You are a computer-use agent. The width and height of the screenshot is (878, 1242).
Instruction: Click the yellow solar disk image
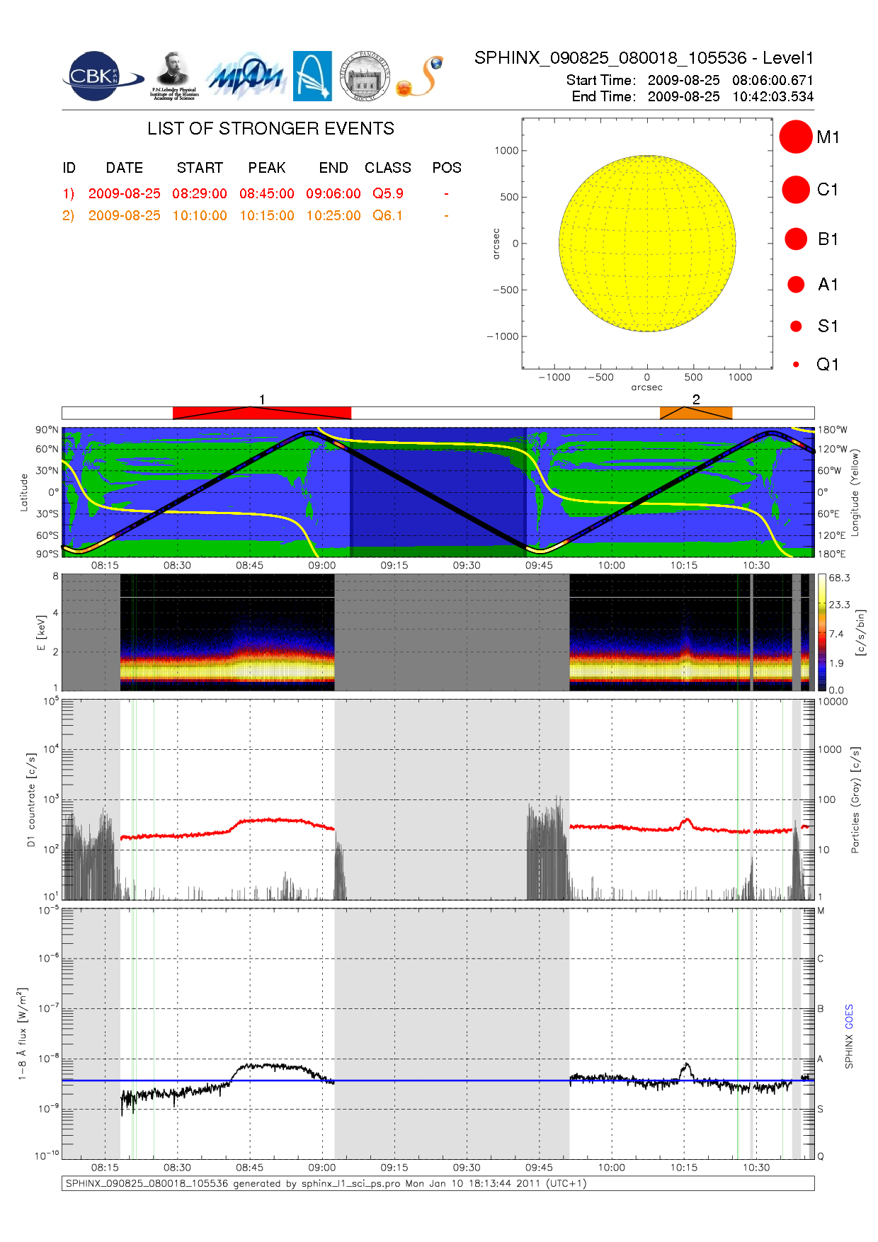[647, 244]
